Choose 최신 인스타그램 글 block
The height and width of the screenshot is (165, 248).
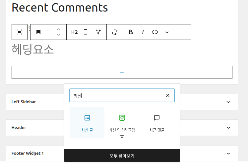(122, 123)
